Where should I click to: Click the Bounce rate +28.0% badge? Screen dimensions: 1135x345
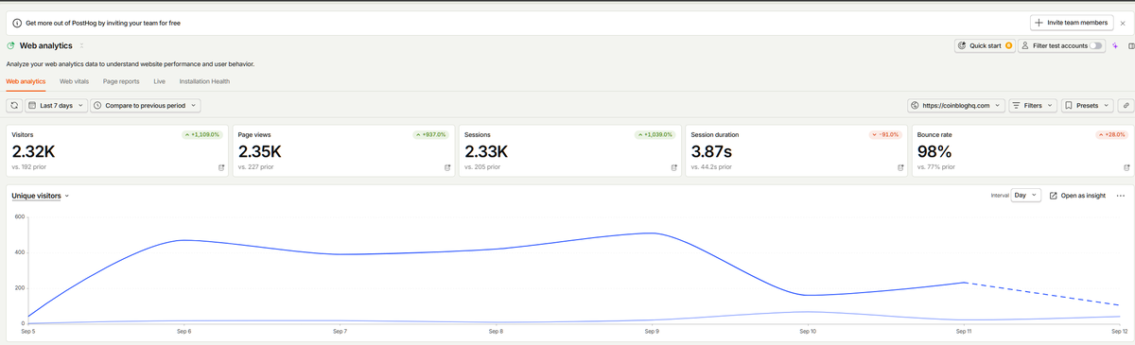tap(1111, 134)
